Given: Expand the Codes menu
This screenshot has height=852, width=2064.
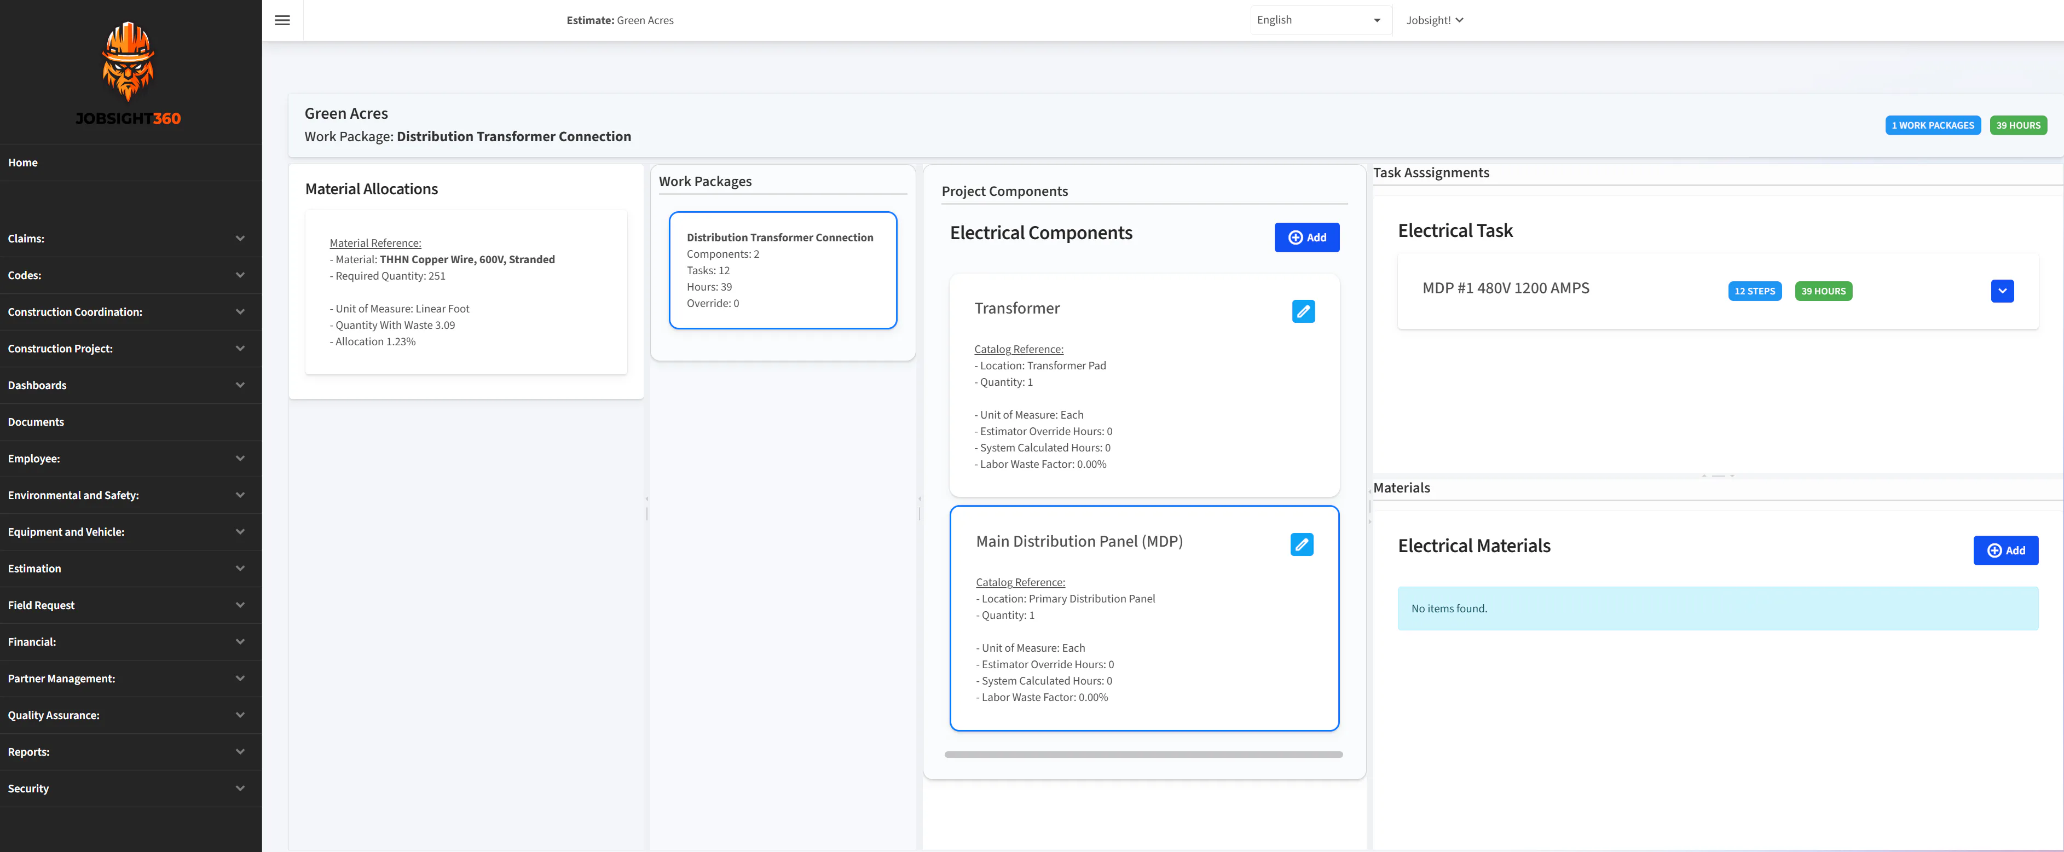Looking at the screenshot, I should (131, 275).
